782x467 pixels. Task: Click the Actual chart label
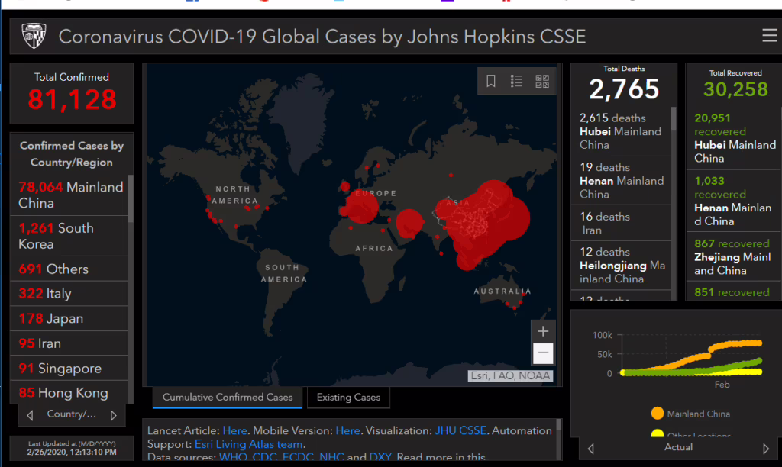678,447
